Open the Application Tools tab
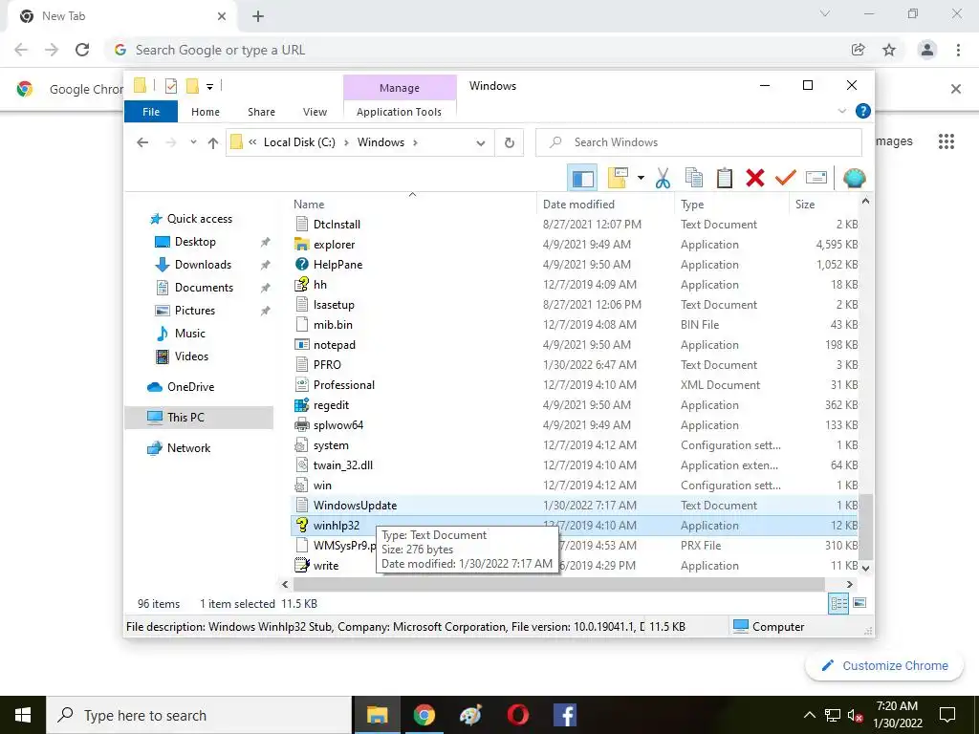The image size is (979, 734). click(399, 112)
